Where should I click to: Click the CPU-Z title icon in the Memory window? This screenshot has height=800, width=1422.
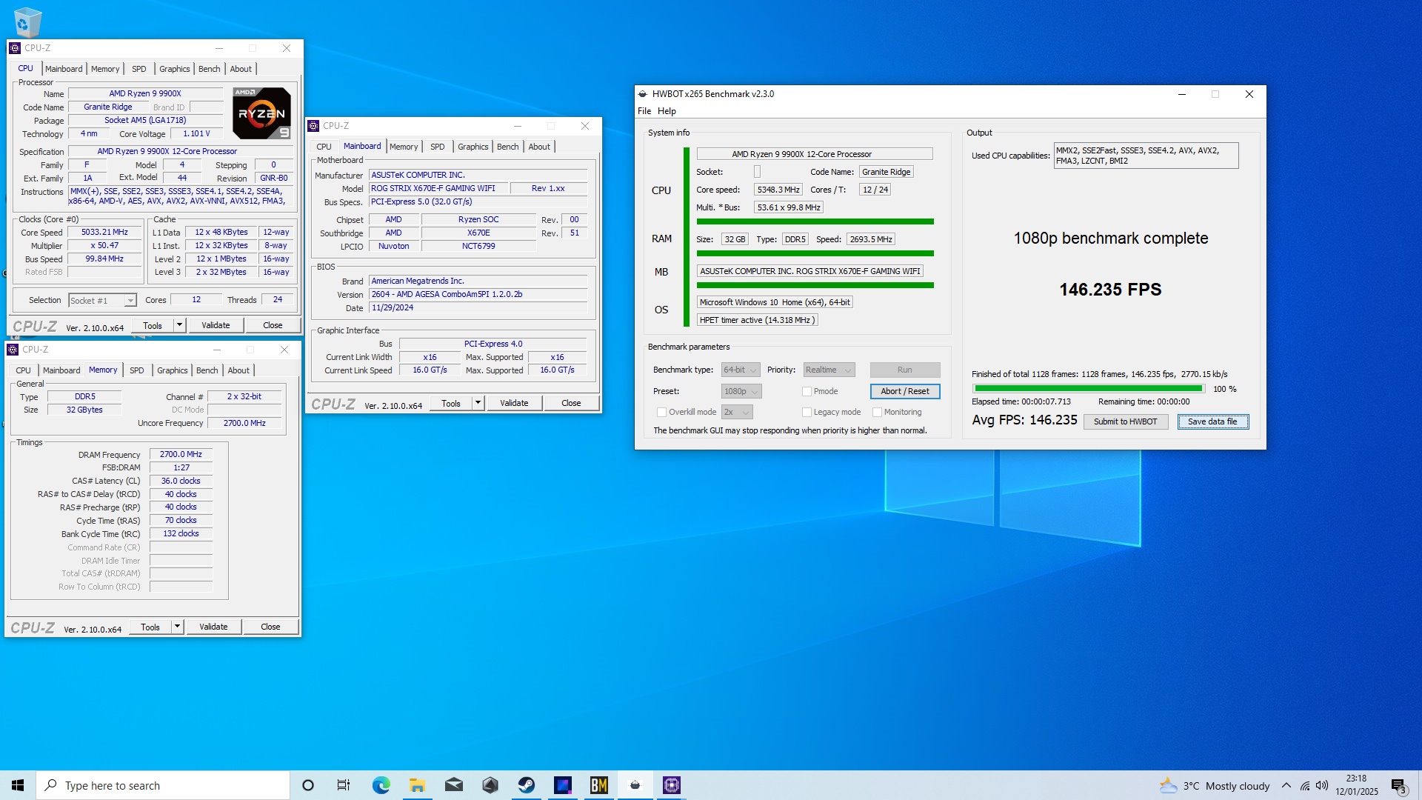13,350
